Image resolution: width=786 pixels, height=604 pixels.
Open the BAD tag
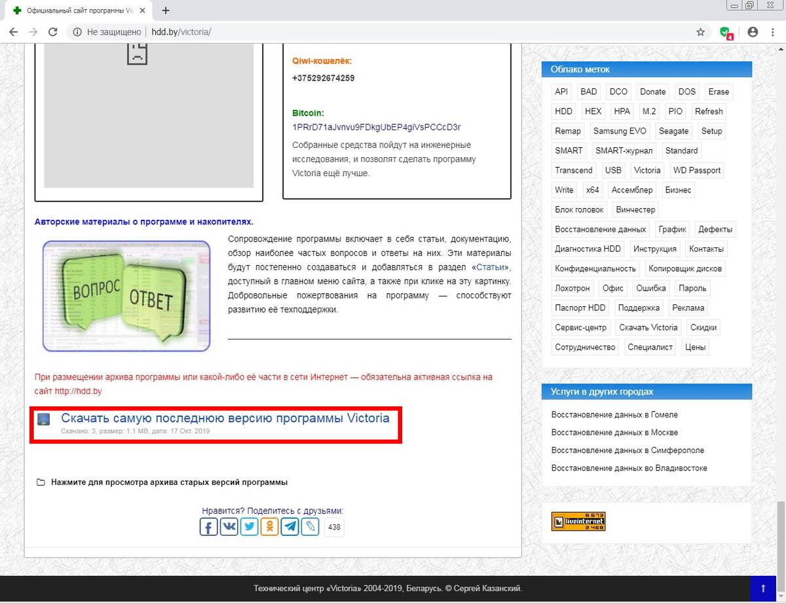coord(589,92)
